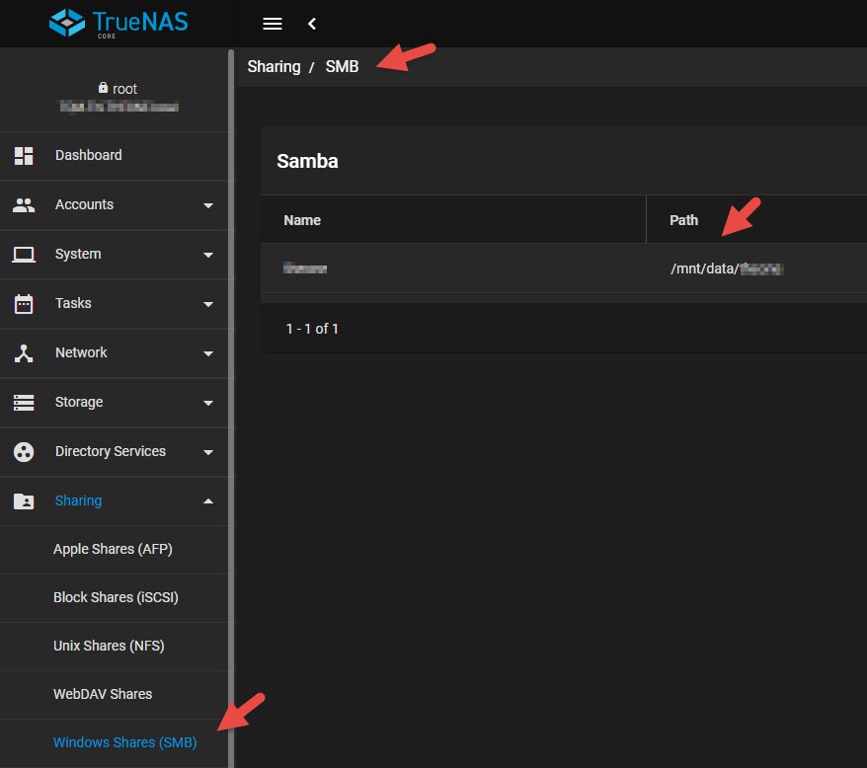Open the System menu item
867x768 pixels.
point(114,255)
